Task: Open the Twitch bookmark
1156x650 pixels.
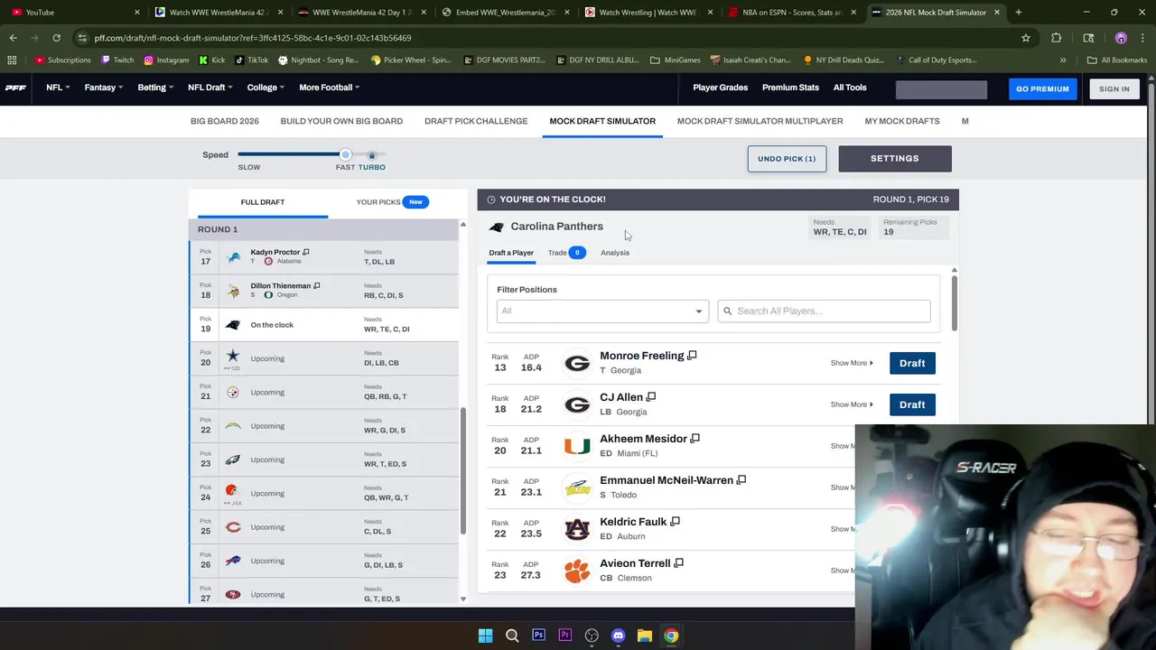Action: (x=117, y=60)
